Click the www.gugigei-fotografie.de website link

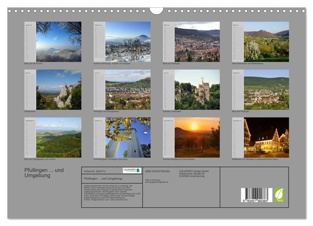click(x=156, y=182)
